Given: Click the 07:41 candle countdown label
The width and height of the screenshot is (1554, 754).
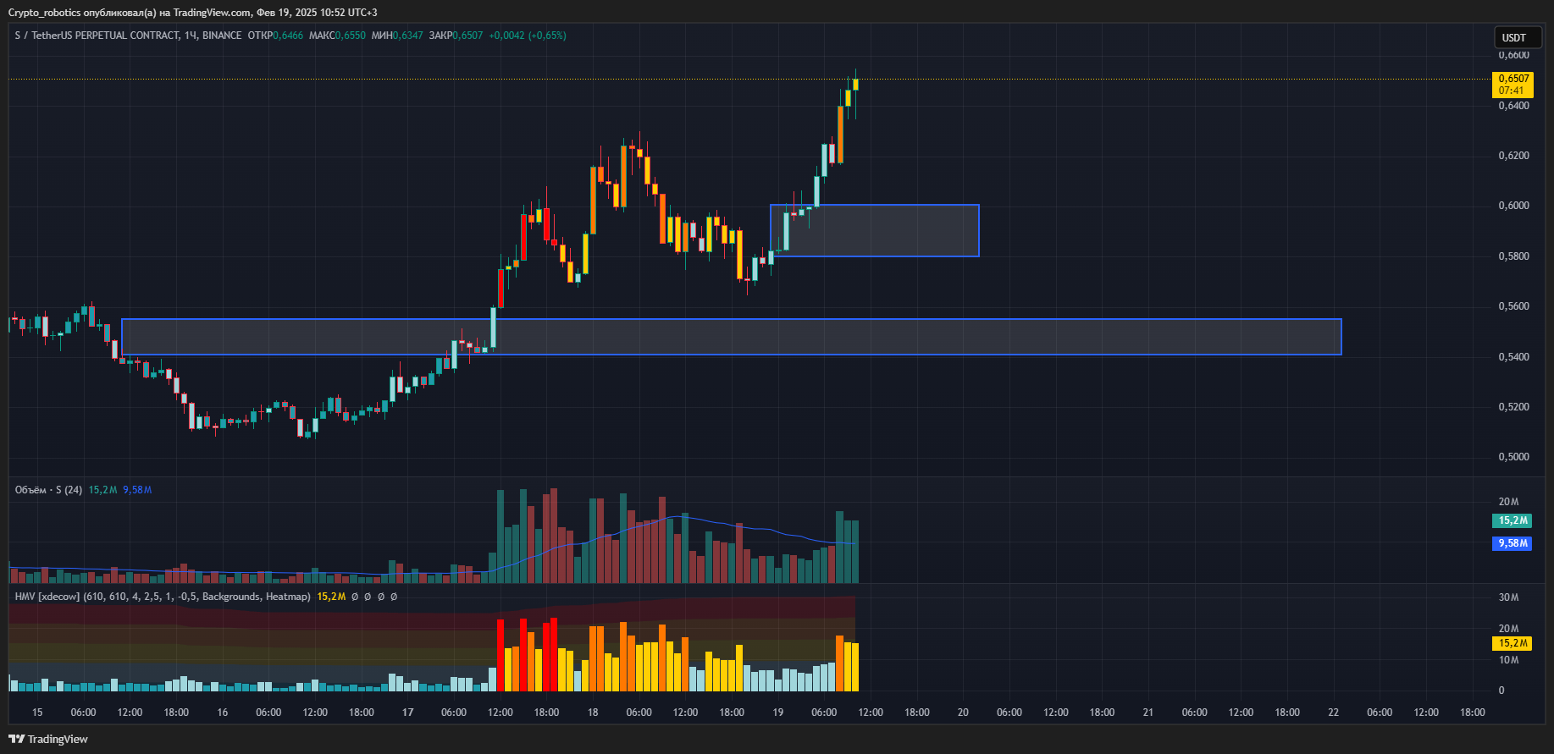Looking at the screenshot, I should pos(1512,91).
